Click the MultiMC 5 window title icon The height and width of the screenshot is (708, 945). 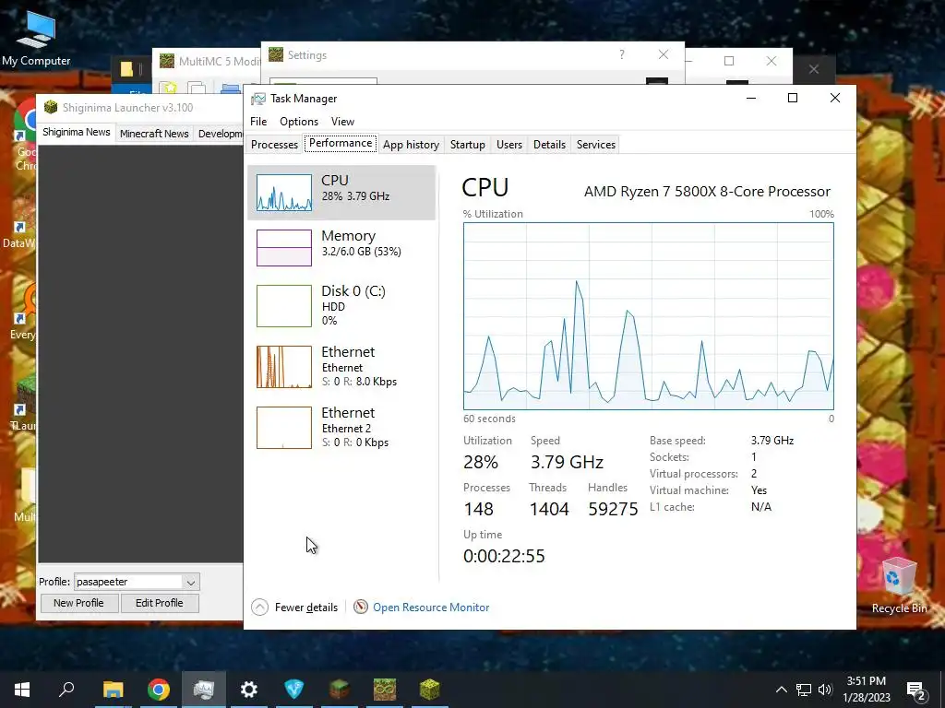tap(167, 62)
